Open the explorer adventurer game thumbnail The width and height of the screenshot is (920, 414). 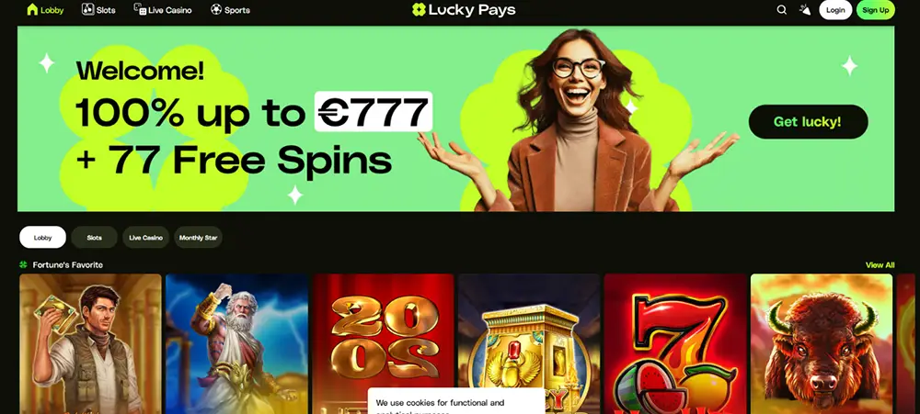coord(90,343)
